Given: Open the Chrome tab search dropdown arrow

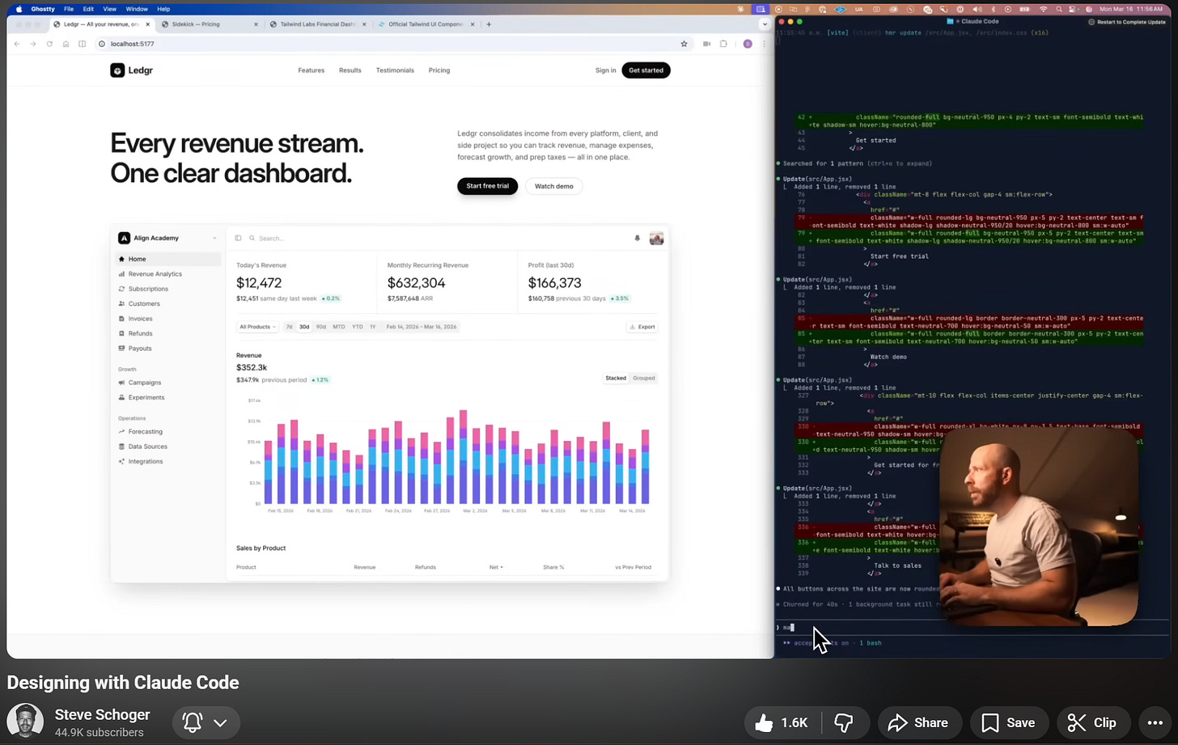Looking at the screenshot, I should click(765, 24).
